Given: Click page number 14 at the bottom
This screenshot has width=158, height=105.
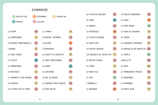Looking at the screenshot, I should click(x=40, y=99).
